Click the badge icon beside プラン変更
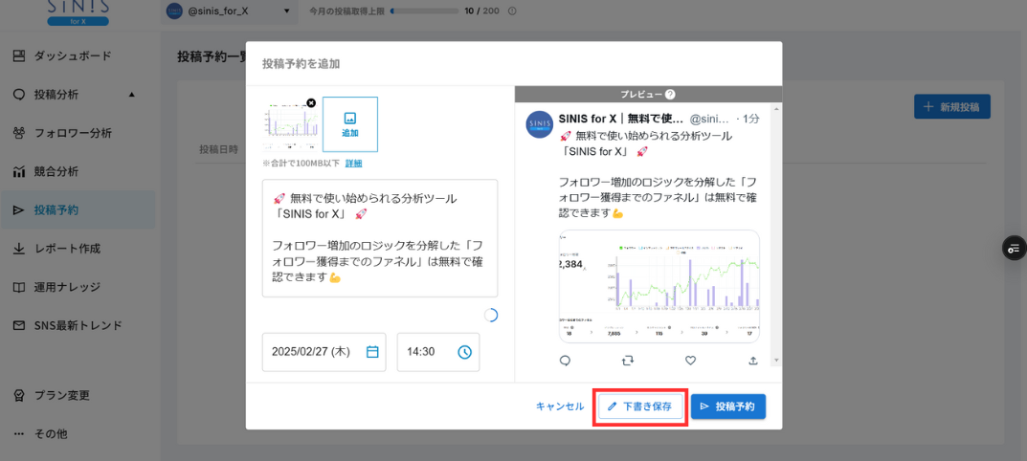This screenshot has height=461, width=1027. (19, 396)
